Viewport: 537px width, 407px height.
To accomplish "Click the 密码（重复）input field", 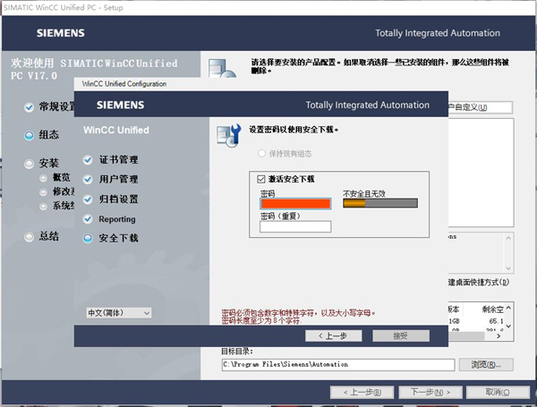I will coord(295,226).
